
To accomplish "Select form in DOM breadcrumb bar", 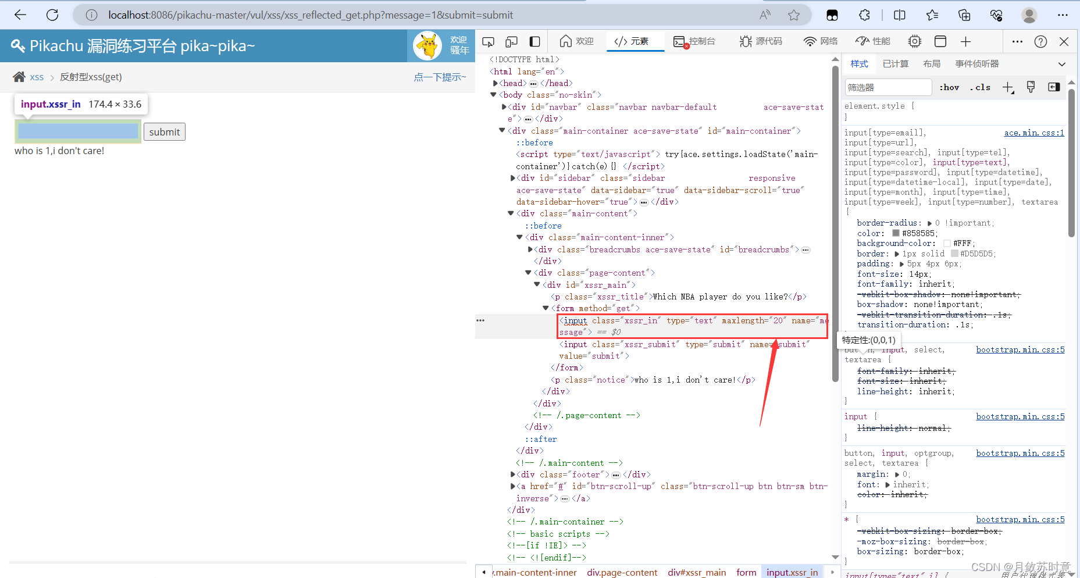I will pos(746,572).
